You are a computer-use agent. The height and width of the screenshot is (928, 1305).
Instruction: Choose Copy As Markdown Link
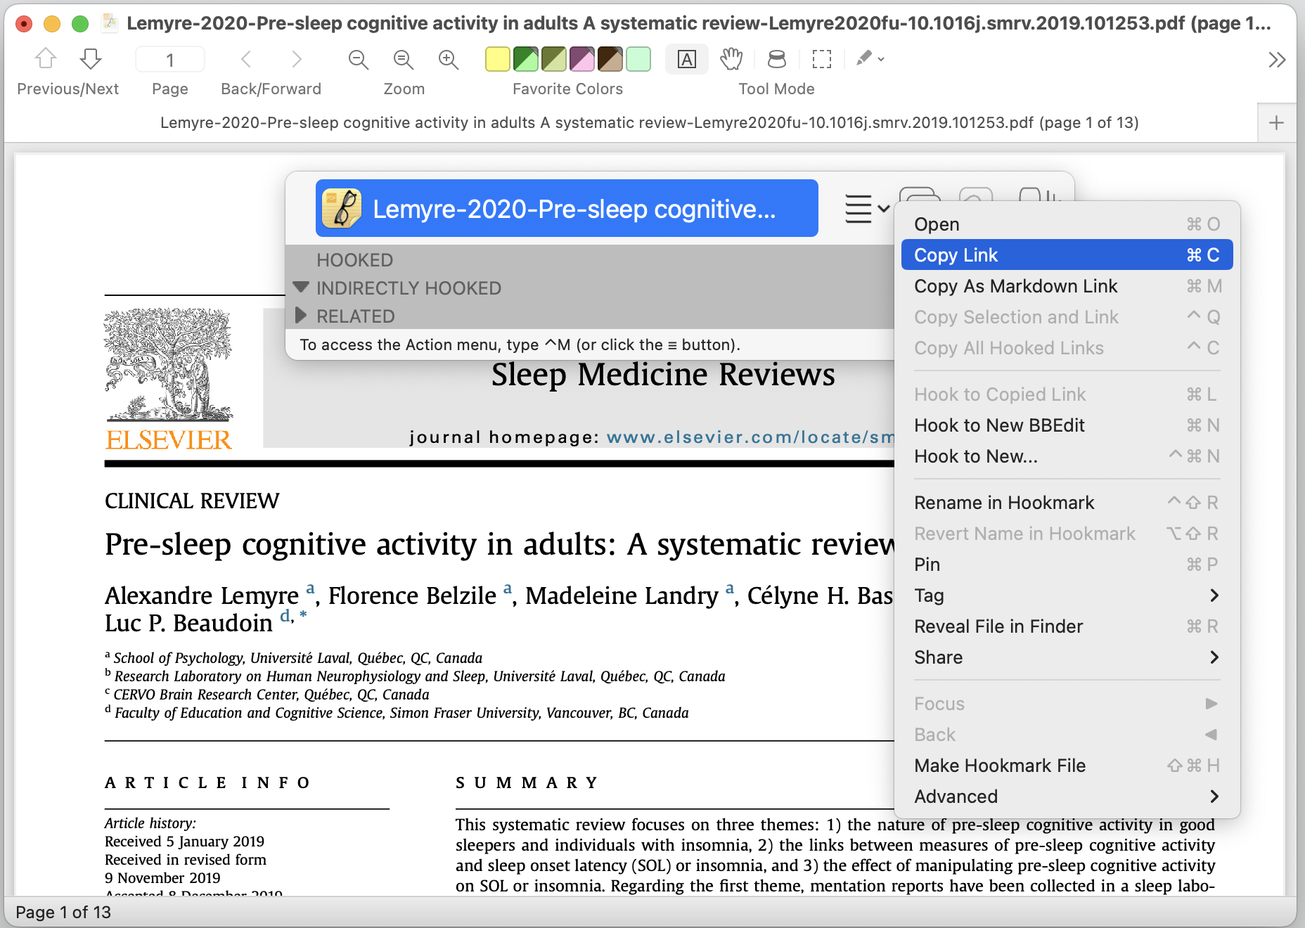[x=1067, y=286]
